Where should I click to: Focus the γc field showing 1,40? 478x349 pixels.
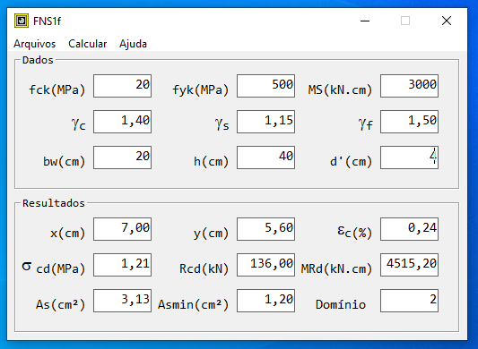tap(122, 122)
